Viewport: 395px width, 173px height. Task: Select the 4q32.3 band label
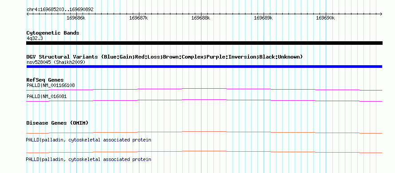coord(35,38)
